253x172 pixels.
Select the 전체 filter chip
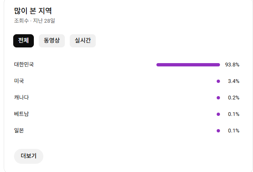click(24, 41)
